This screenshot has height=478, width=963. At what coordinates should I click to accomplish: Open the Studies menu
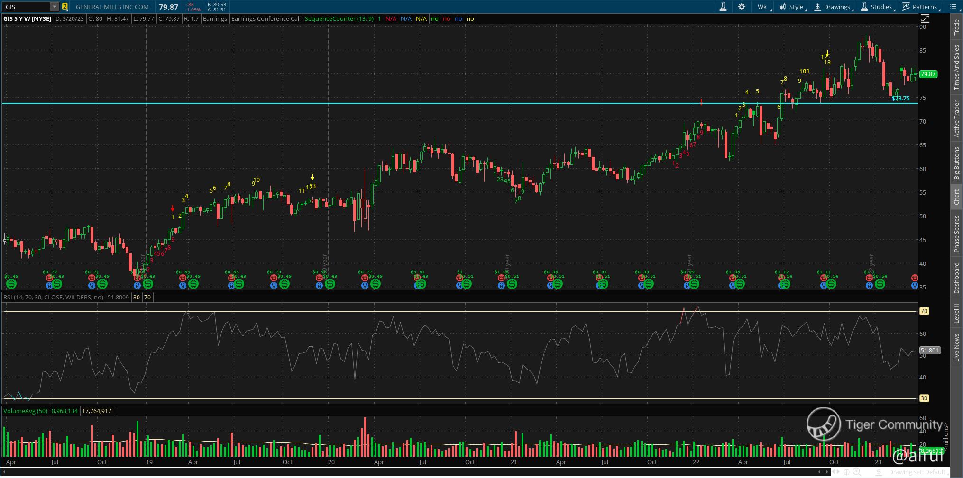877,7
